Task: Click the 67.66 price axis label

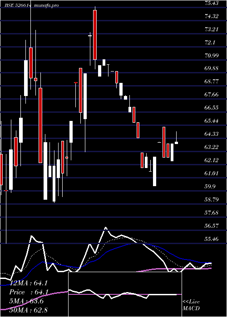Action: (212, 95)
